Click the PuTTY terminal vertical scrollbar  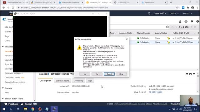(x=108, y=44)
